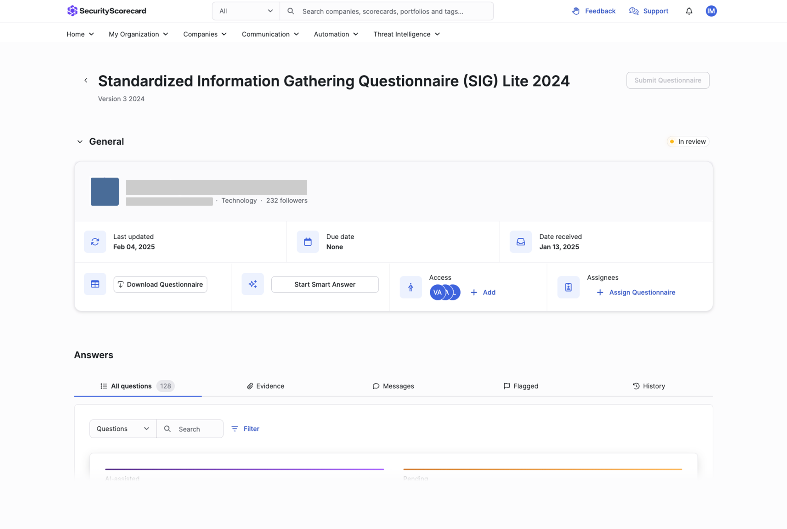Click the search icon in Answers search
Viewport: 787px width, 529px height.
point(167,429)
